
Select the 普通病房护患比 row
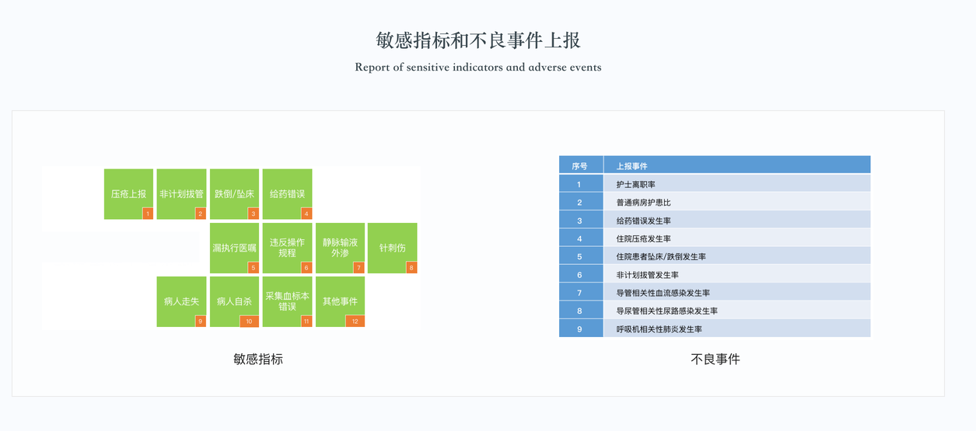point(714,203)
